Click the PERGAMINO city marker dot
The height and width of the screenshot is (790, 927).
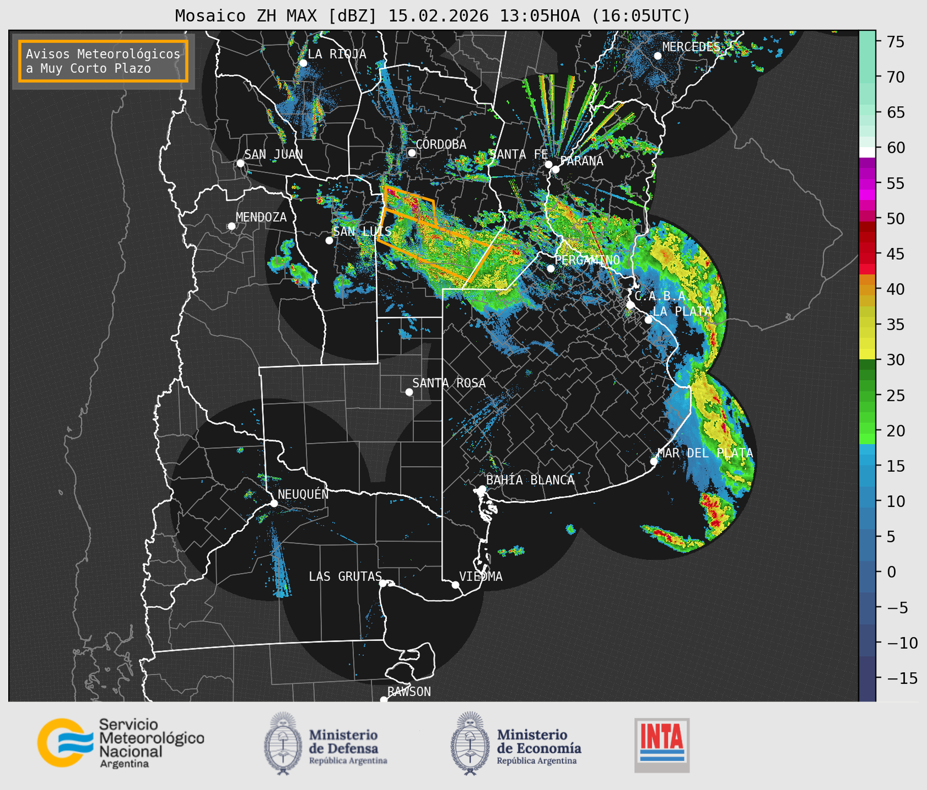pyautogui.click(x=551, y=269)
